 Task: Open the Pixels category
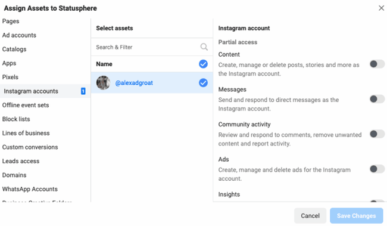pos(10,77)
